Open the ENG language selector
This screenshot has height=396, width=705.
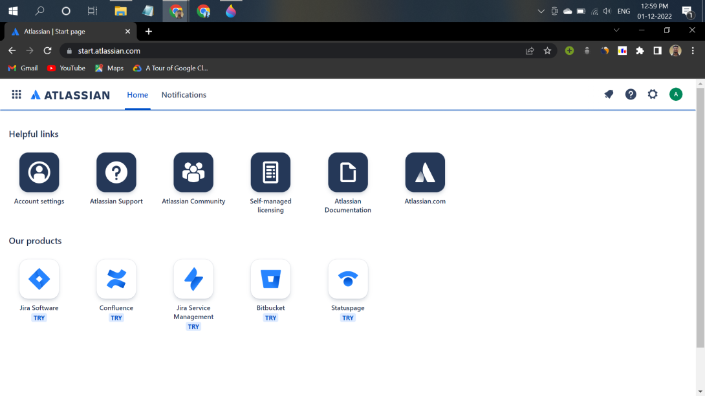[624, 11]
